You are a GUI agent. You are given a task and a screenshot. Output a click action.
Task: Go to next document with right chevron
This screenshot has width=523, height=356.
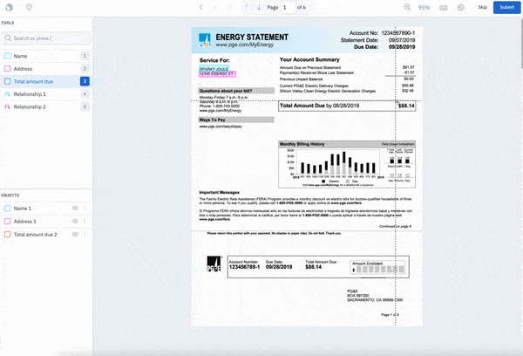click(x=215, y=7)
